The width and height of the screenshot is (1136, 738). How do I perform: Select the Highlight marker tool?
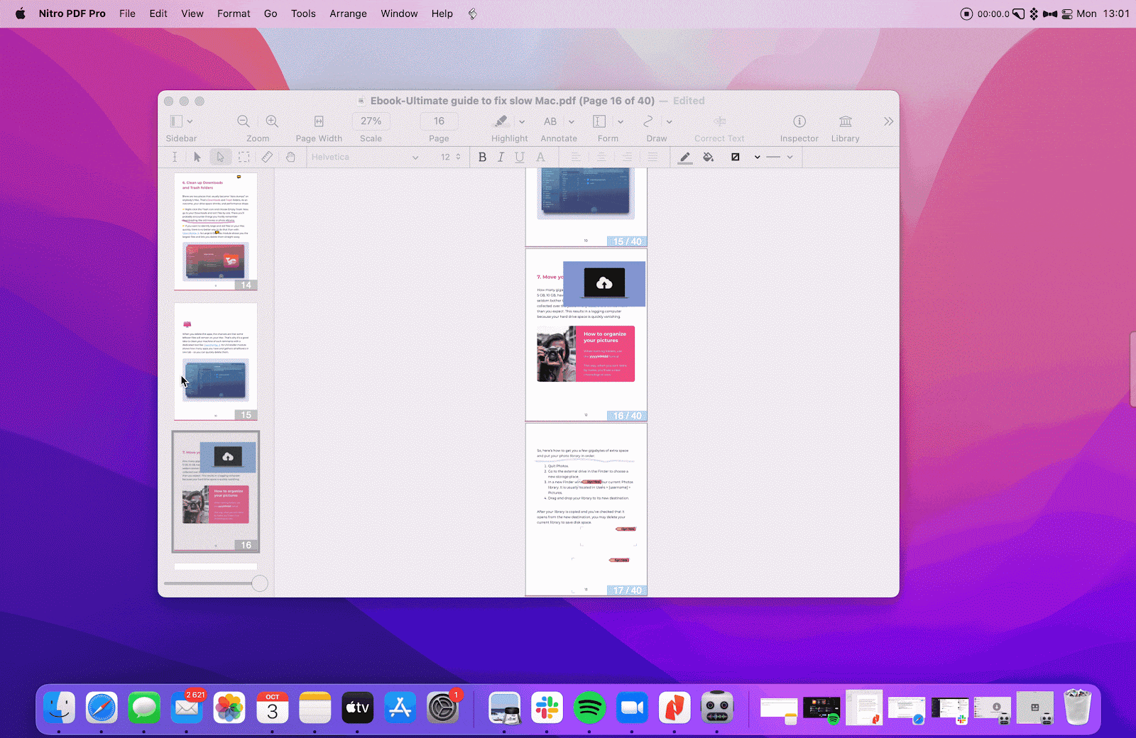(501, 121)
